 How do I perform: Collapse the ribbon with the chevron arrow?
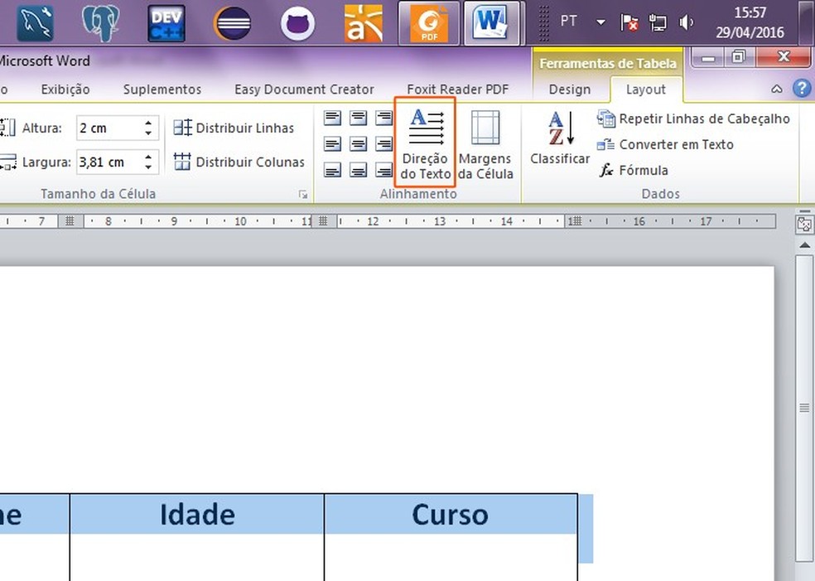[776, 89]
